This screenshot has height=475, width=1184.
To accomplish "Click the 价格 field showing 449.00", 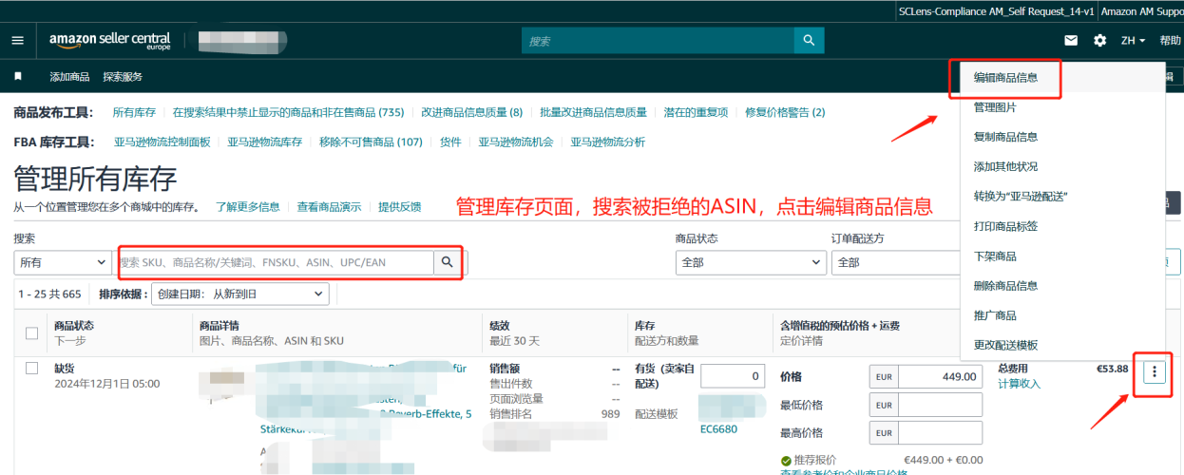I will [941, 376].
